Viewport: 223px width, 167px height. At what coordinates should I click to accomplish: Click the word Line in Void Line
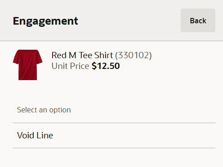[x=45, y=135]
